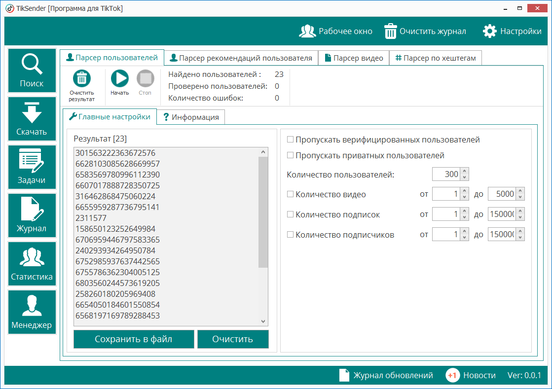Click Очистить журнал trash icon

tap(390, 31)
